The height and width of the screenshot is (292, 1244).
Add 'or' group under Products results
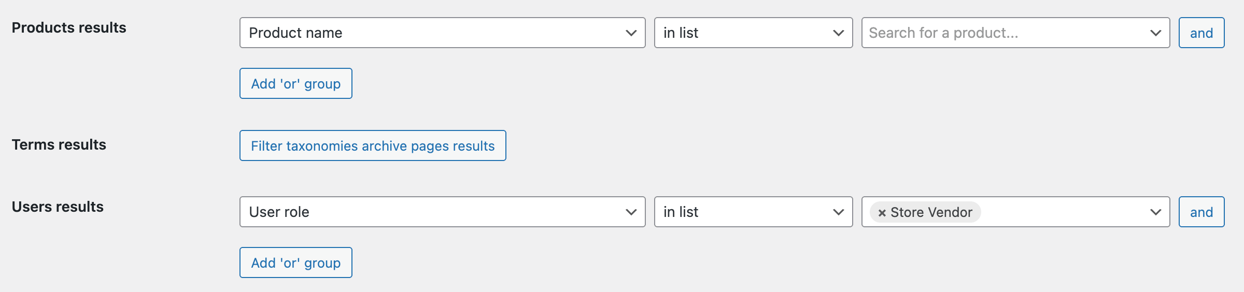(296, 83)
